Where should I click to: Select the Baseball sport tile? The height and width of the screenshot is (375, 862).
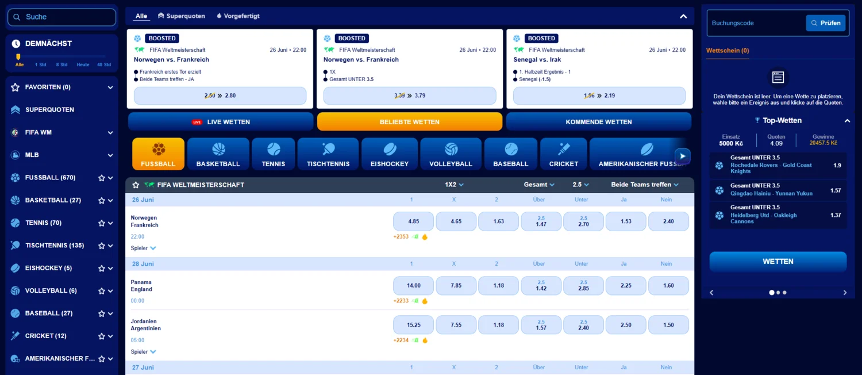click(x=511, y=154)
